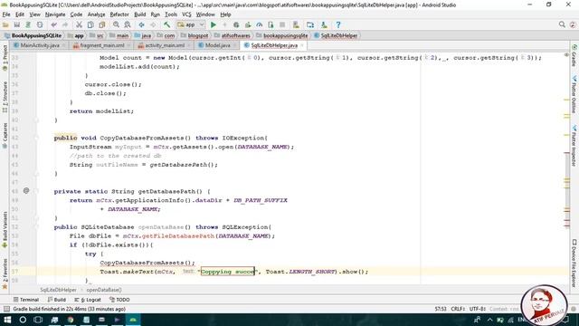This screenshot has height=326, width=579.
Task: Click the Cut scissors icon
Action: click(79, 24)
